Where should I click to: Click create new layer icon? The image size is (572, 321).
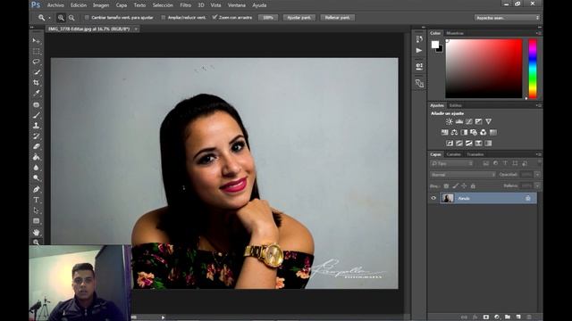[518, 317]
